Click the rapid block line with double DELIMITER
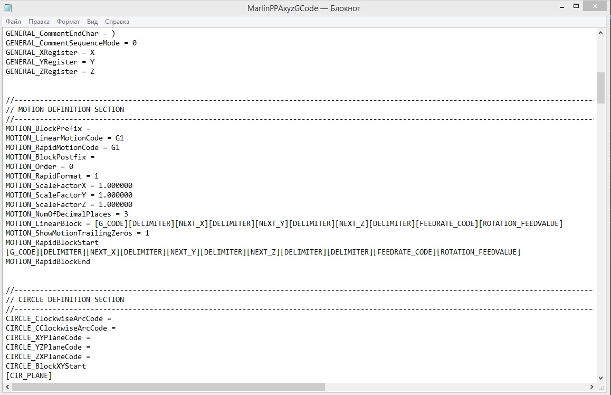611x395 pixels. (263, 252)
